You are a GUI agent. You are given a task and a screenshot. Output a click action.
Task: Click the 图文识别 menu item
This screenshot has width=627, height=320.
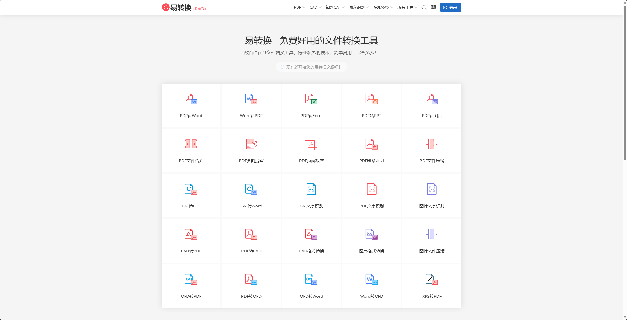[357, 7]
